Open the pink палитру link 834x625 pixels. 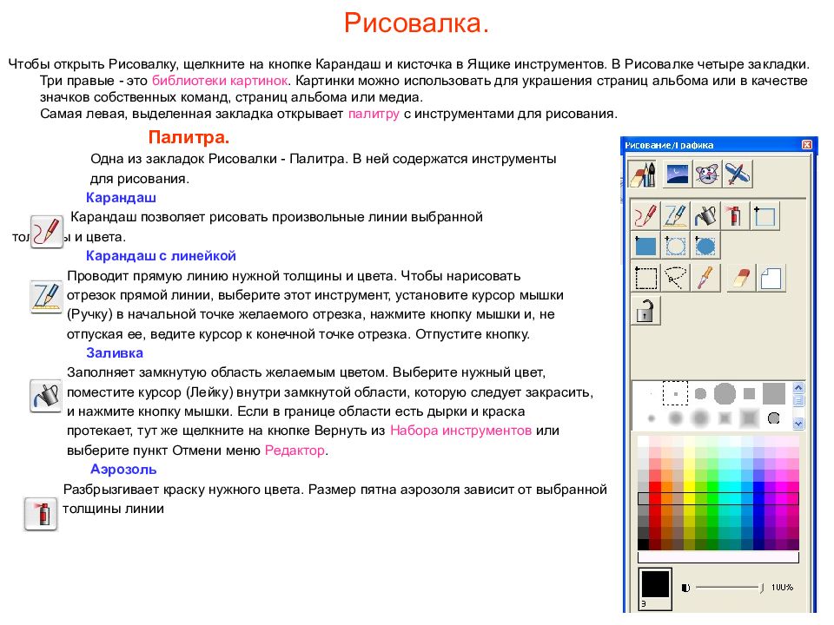374,114
